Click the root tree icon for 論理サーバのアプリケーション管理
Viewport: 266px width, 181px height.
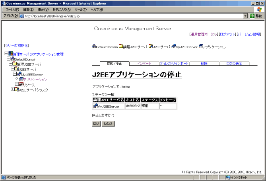[10, 54]
